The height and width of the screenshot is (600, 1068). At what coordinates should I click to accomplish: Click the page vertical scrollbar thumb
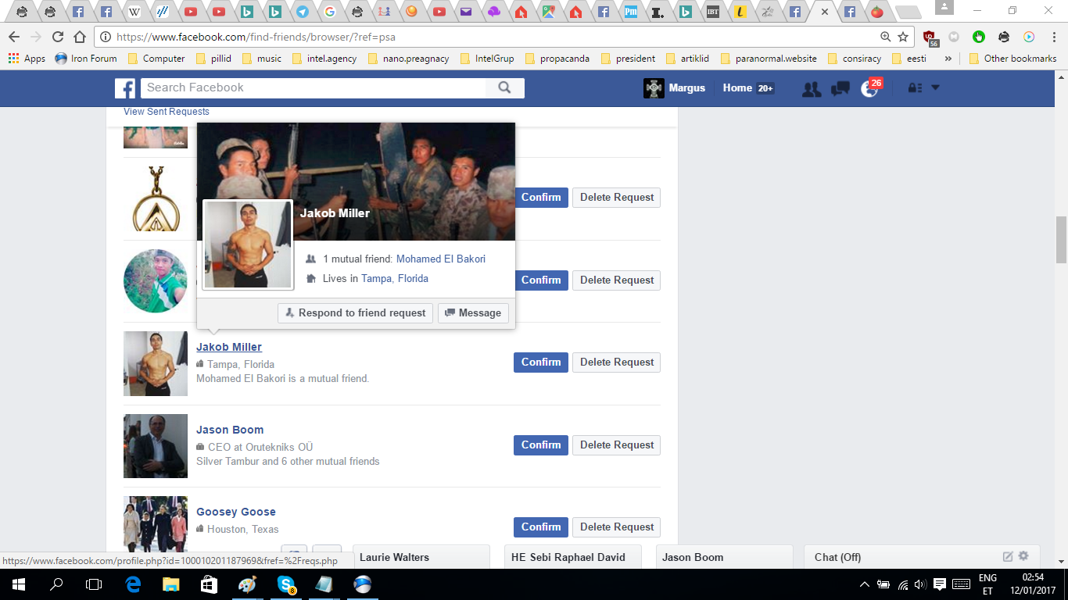pyautogui.click(x=1062, y=239)
